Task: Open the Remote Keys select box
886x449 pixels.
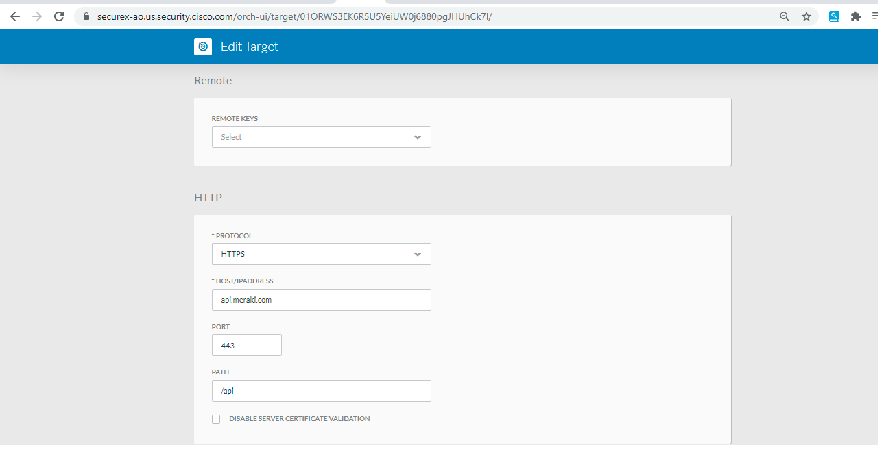Action: click(321, 137)
